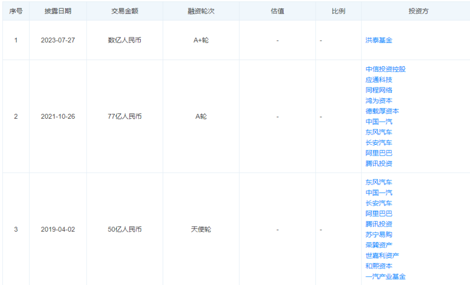This screenshot has width=470, height=285.
Task: Open the 世嘉利资产 link
Action: tap(382, 256)
